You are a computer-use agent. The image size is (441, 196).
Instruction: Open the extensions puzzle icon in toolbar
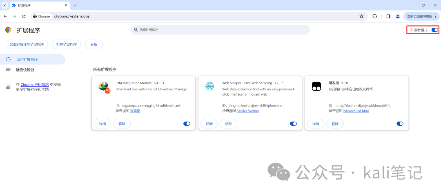(374, 16)
